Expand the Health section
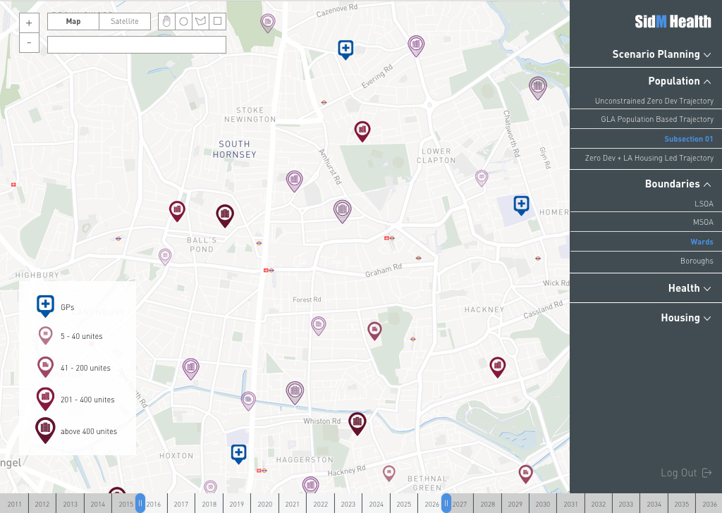Viewport: 722px width, 513px height. click(x=690, y=288)
